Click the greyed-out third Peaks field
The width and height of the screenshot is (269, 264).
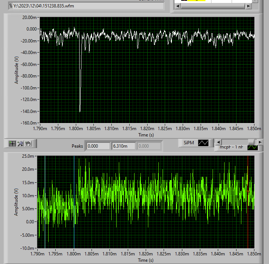tap(149, 146)
